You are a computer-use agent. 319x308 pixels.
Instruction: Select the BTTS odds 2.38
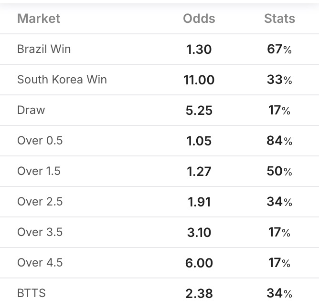pos(199,293)
